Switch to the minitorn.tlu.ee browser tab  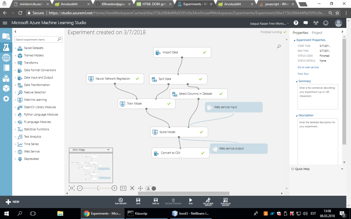31,4
